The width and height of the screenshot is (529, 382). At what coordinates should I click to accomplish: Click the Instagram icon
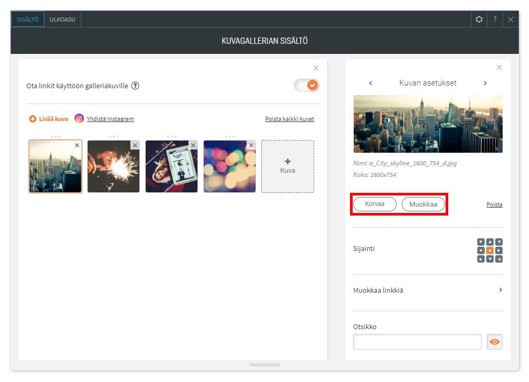[x=79, y=118]
